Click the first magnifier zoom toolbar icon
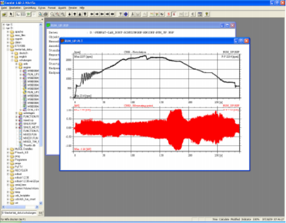Image resolution: width=286 pixels, height=223 pixels. (x=52, y=14)
